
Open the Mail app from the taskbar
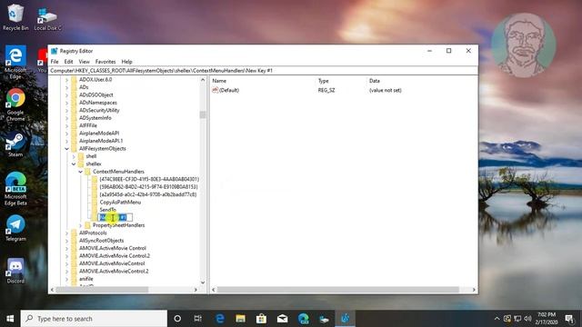(x=282, y=319)
